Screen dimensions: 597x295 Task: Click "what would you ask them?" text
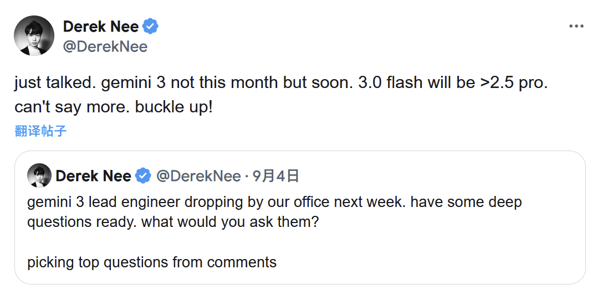(230, 222)
